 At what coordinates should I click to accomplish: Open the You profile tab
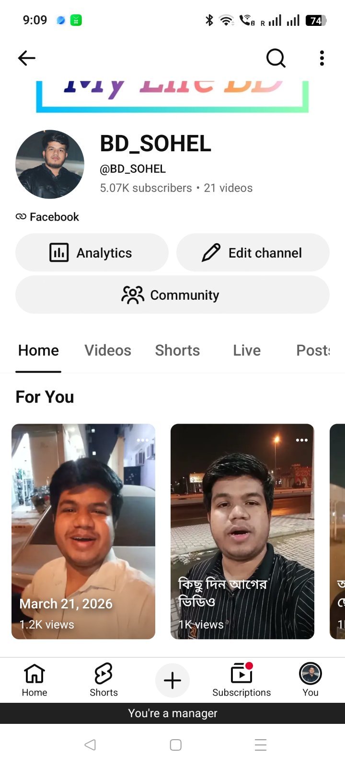tap(310, 680)
